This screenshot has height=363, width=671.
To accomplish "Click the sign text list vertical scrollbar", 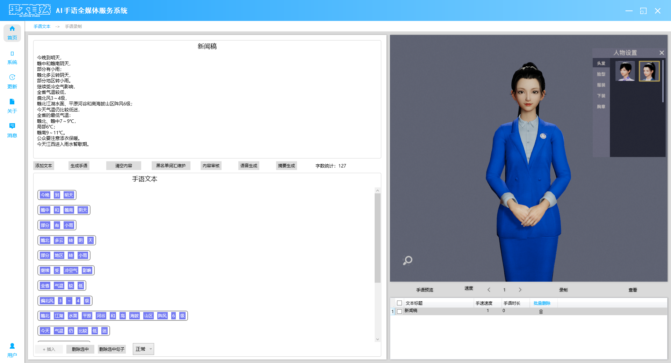I will coord(377,237).
